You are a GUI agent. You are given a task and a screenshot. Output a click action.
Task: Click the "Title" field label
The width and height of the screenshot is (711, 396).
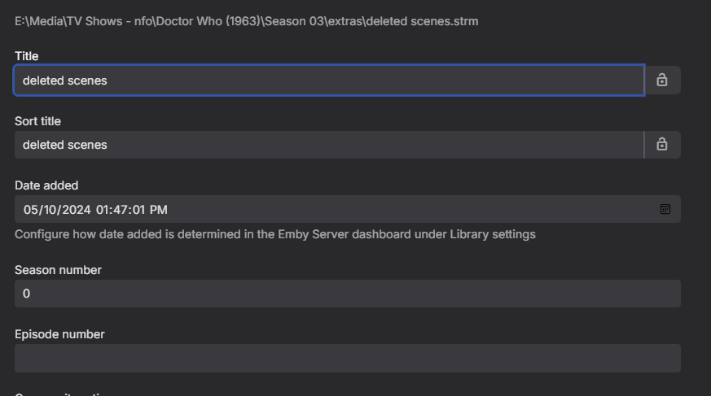coord(27,56)
